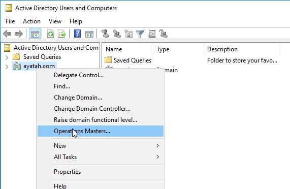Viewport: 290px width, 189px height.
Task: Open the File menu
Action: click(10, 21)
